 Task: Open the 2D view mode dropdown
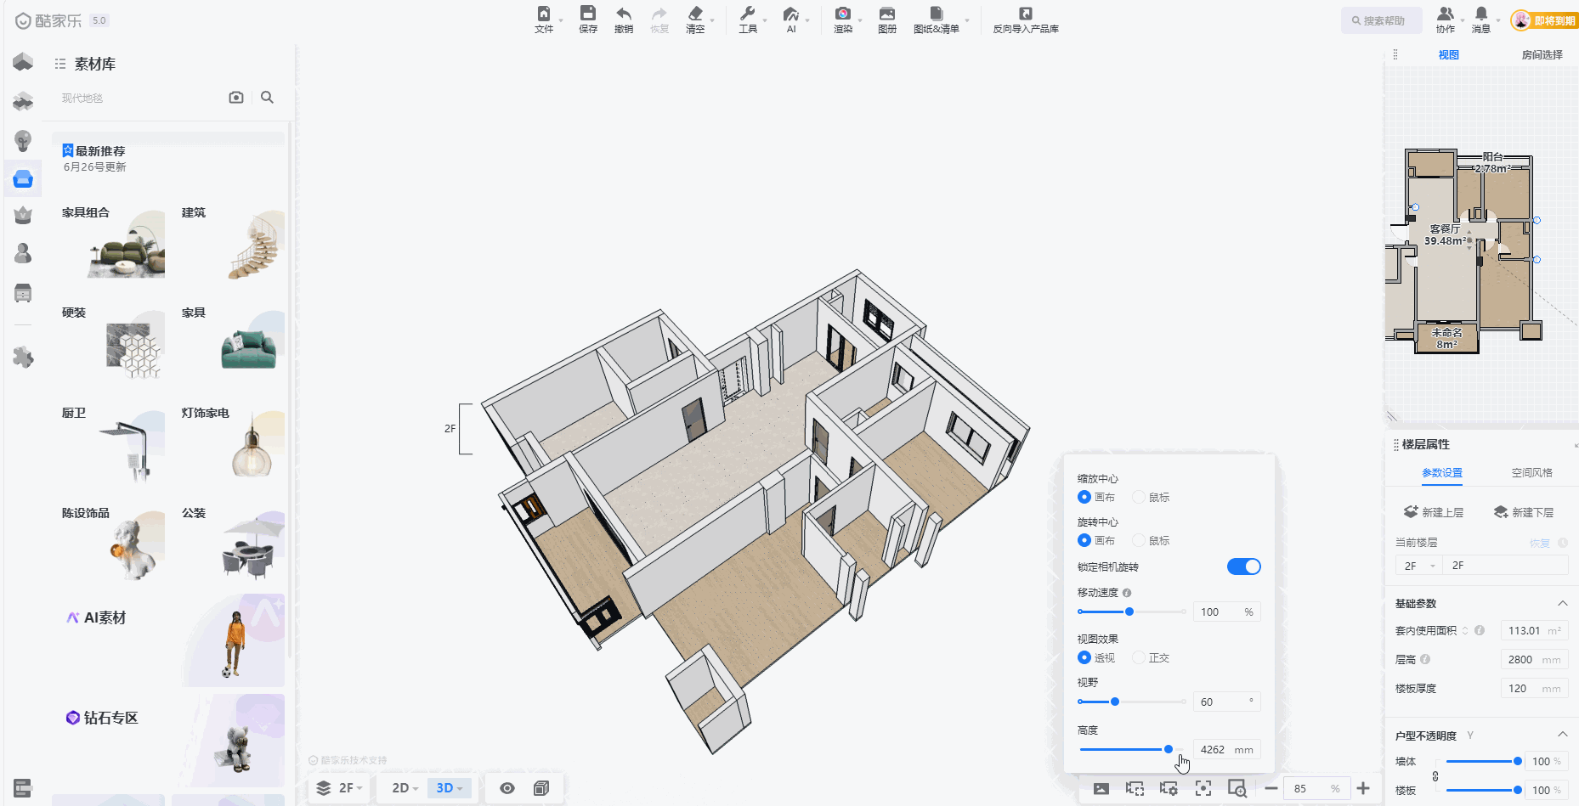point(405,788)
